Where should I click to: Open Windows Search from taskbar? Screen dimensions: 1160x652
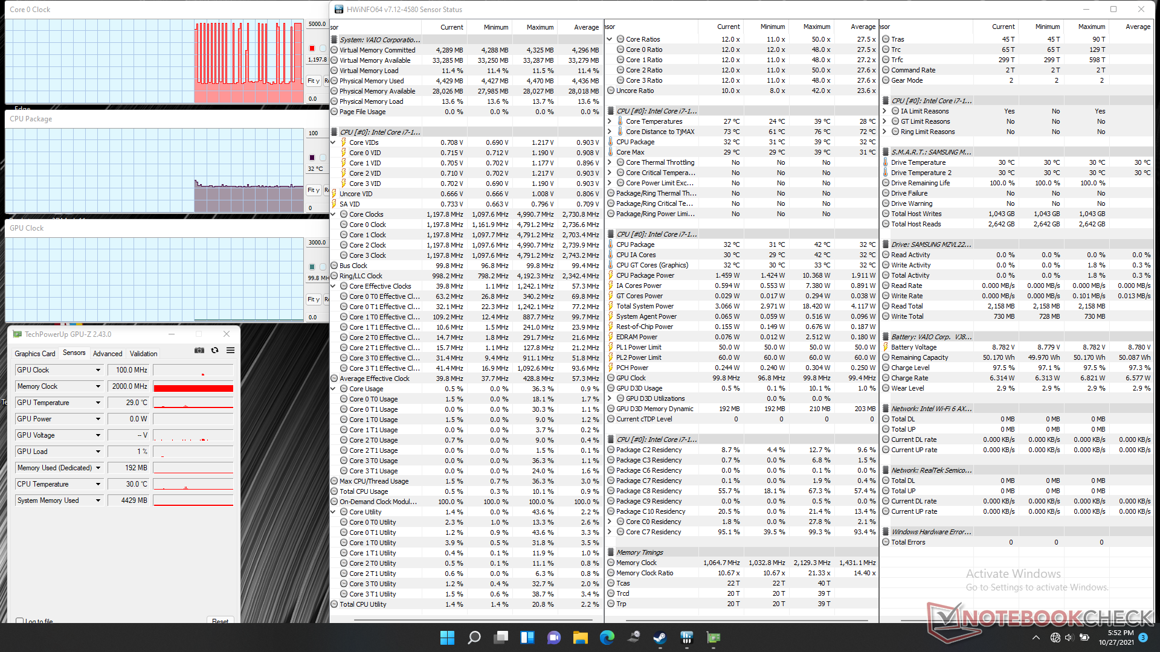point(474,638)
